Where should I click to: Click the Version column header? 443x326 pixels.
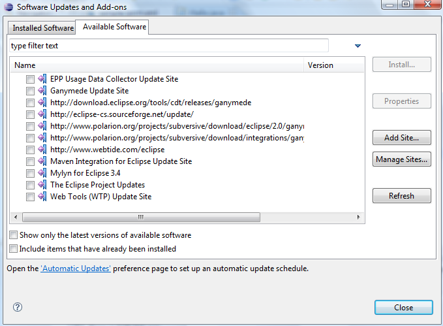click(x=334, y=65)
